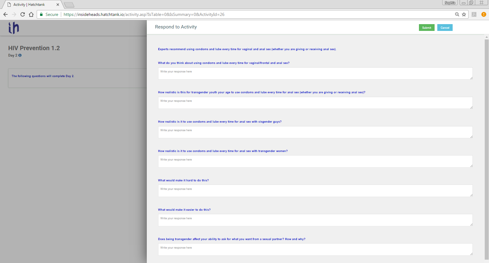
Task: Click the green Secure padlock icon
Action: point(41,14)
